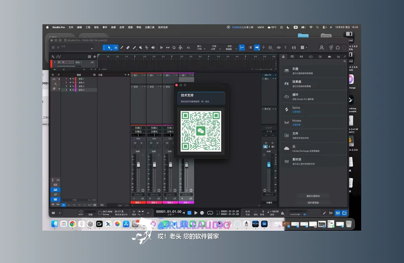The image size is (404, 263).
Task: Click the record button in transport
Action: (202, 213)
